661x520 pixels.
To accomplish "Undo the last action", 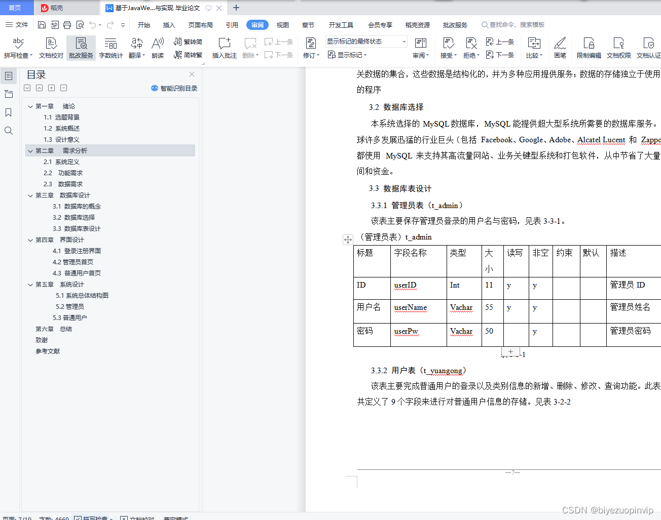I will click(x=92, y=25).
